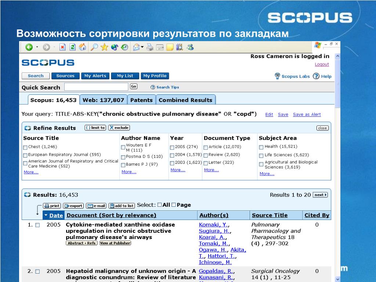Image resolution: width=376 pixels, height=282 pixels.
Task: Click next to see more results
Action: [x=320, y=195]
